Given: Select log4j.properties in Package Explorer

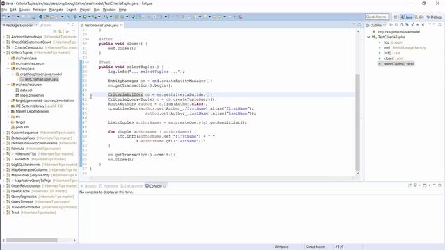Looking at the screenshot, I should click(x=30, y=96).
